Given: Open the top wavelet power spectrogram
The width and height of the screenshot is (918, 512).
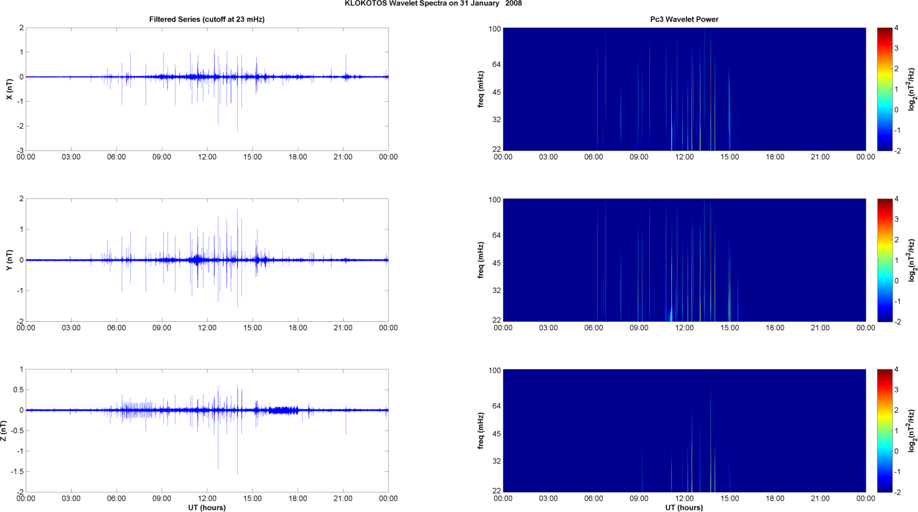Looking at the screenshot, I should click(684, 89).
